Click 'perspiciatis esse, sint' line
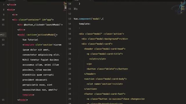Viewport: 186px width, 104px height. (x=37, y=85)
